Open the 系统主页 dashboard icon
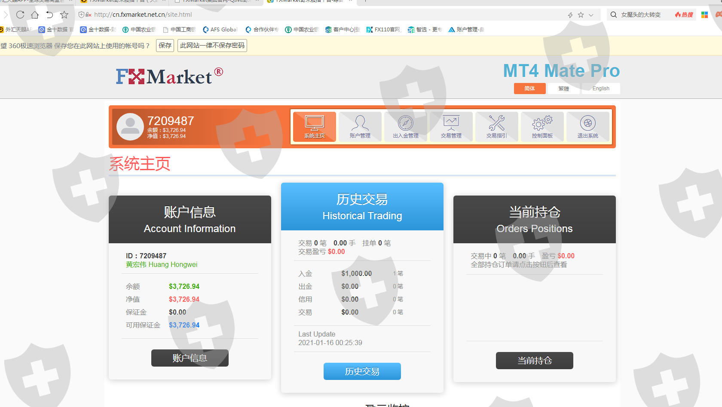722x407 pixels. click(315, 127)
